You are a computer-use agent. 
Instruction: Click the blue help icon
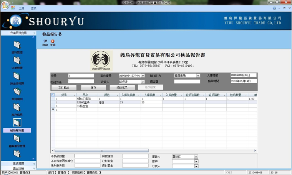(274, 8)
